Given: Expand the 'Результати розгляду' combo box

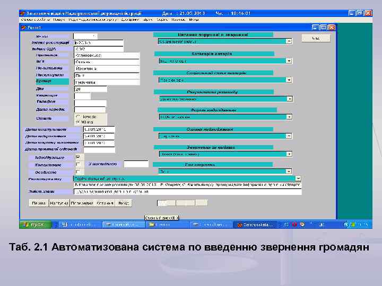Looking at the screenshot, I should (289, 99).
